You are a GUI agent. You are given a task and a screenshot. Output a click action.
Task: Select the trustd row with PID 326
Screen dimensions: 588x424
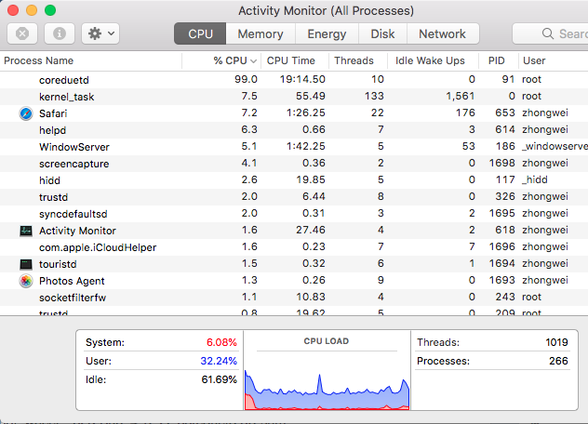pyautogui.click(x=294, y=197)
